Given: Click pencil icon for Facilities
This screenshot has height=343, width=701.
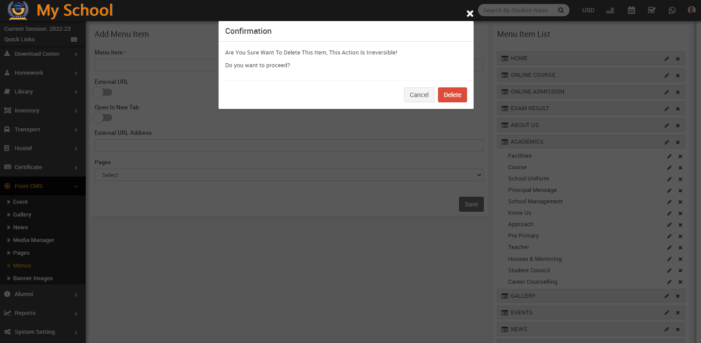Looking at the screenshot, I should coord(669,156).
